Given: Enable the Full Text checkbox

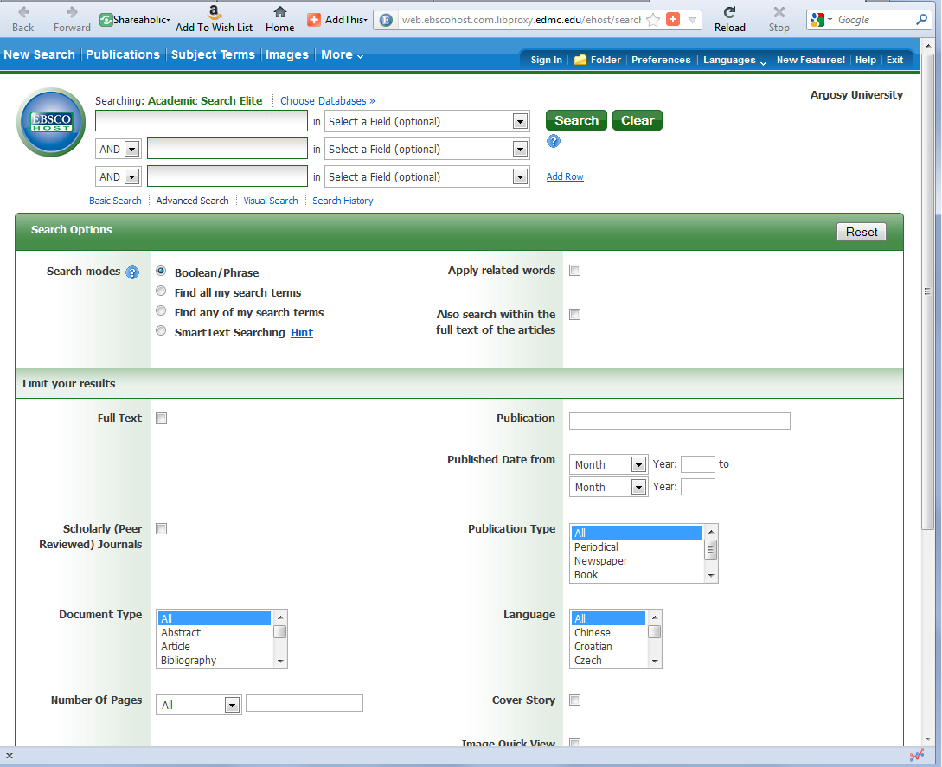Looking at the screenshot, I should (x=161, y=419).
